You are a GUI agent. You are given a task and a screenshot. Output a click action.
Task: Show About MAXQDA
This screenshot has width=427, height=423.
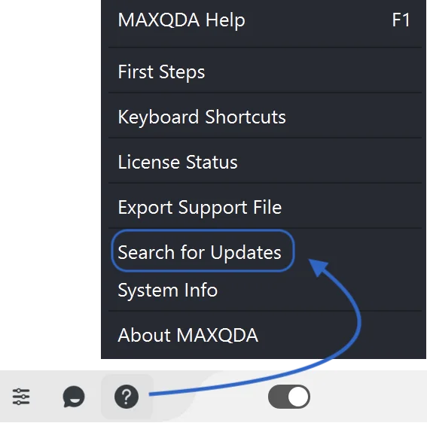(x=264, y=335)
